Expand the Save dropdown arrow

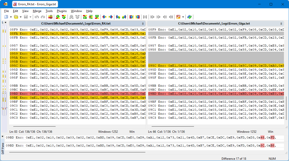tap(30, 17)
